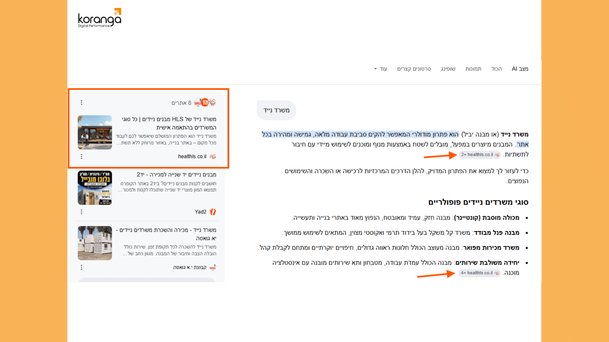Open the 2+ healthls.co.il source chip
This screenshot has height=342, width=609.
480,154
